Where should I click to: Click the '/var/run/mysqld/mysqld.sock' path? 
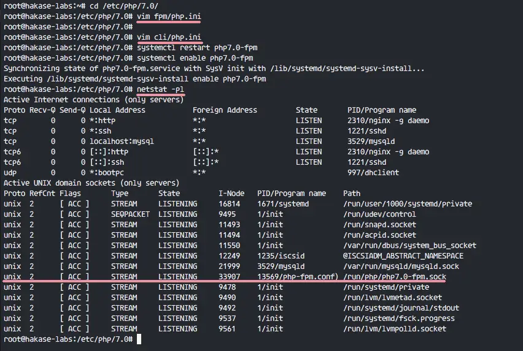(401, 266)
